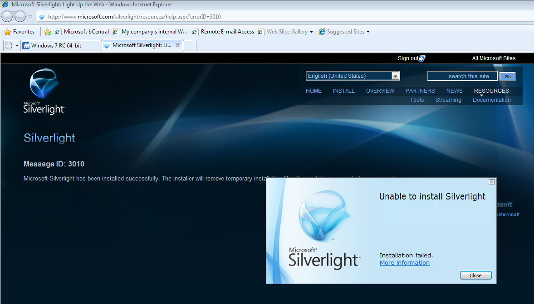Click the Silverlight page title heading
The image size is (534, 304).
49,138
